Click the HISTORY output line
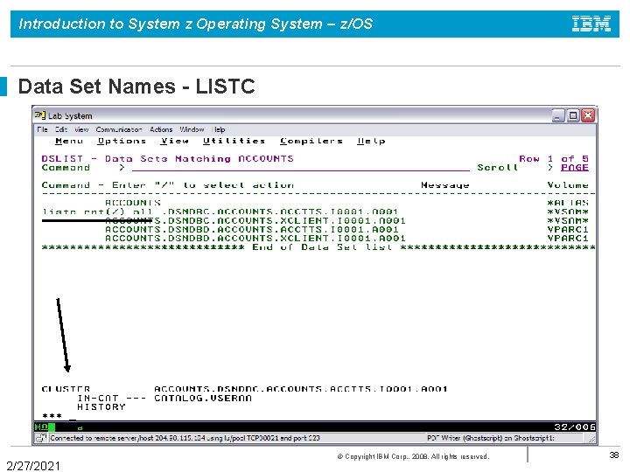The height and width of the screenshot is (472, 630). pos(101,406)
